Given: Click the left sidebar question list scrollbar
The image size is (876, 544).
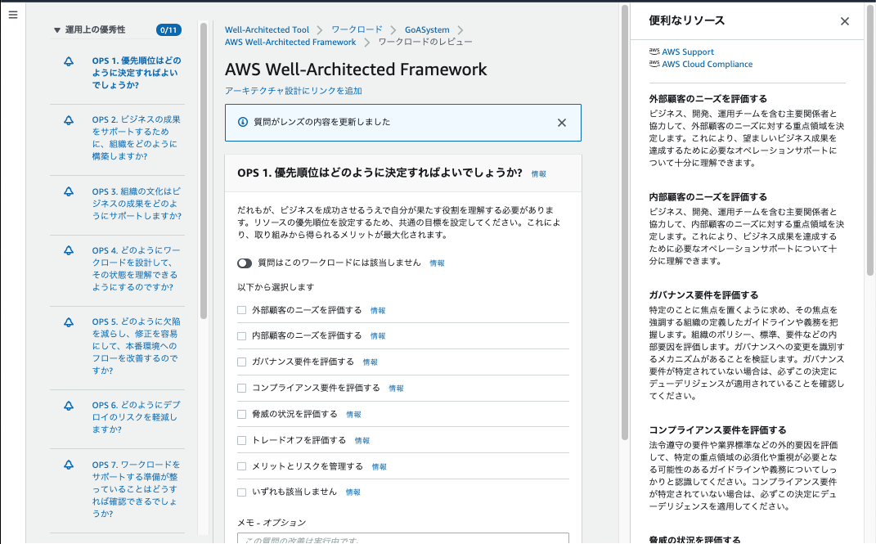Looking at the screenshot, I should [204, 170].
